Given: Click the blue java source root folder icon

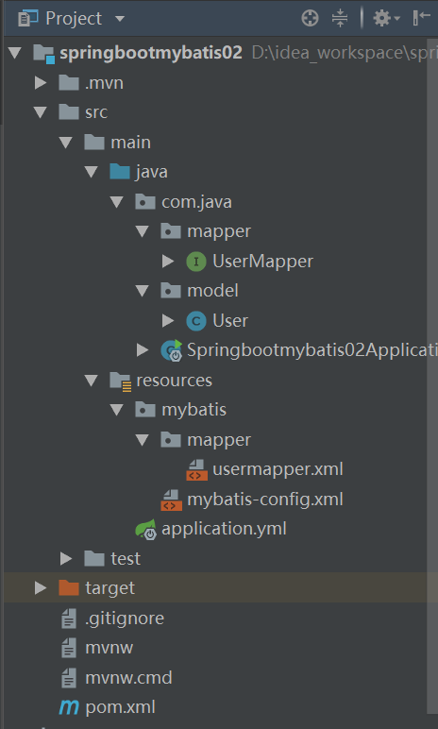Looking at the screenshot, I should (120, 172).
